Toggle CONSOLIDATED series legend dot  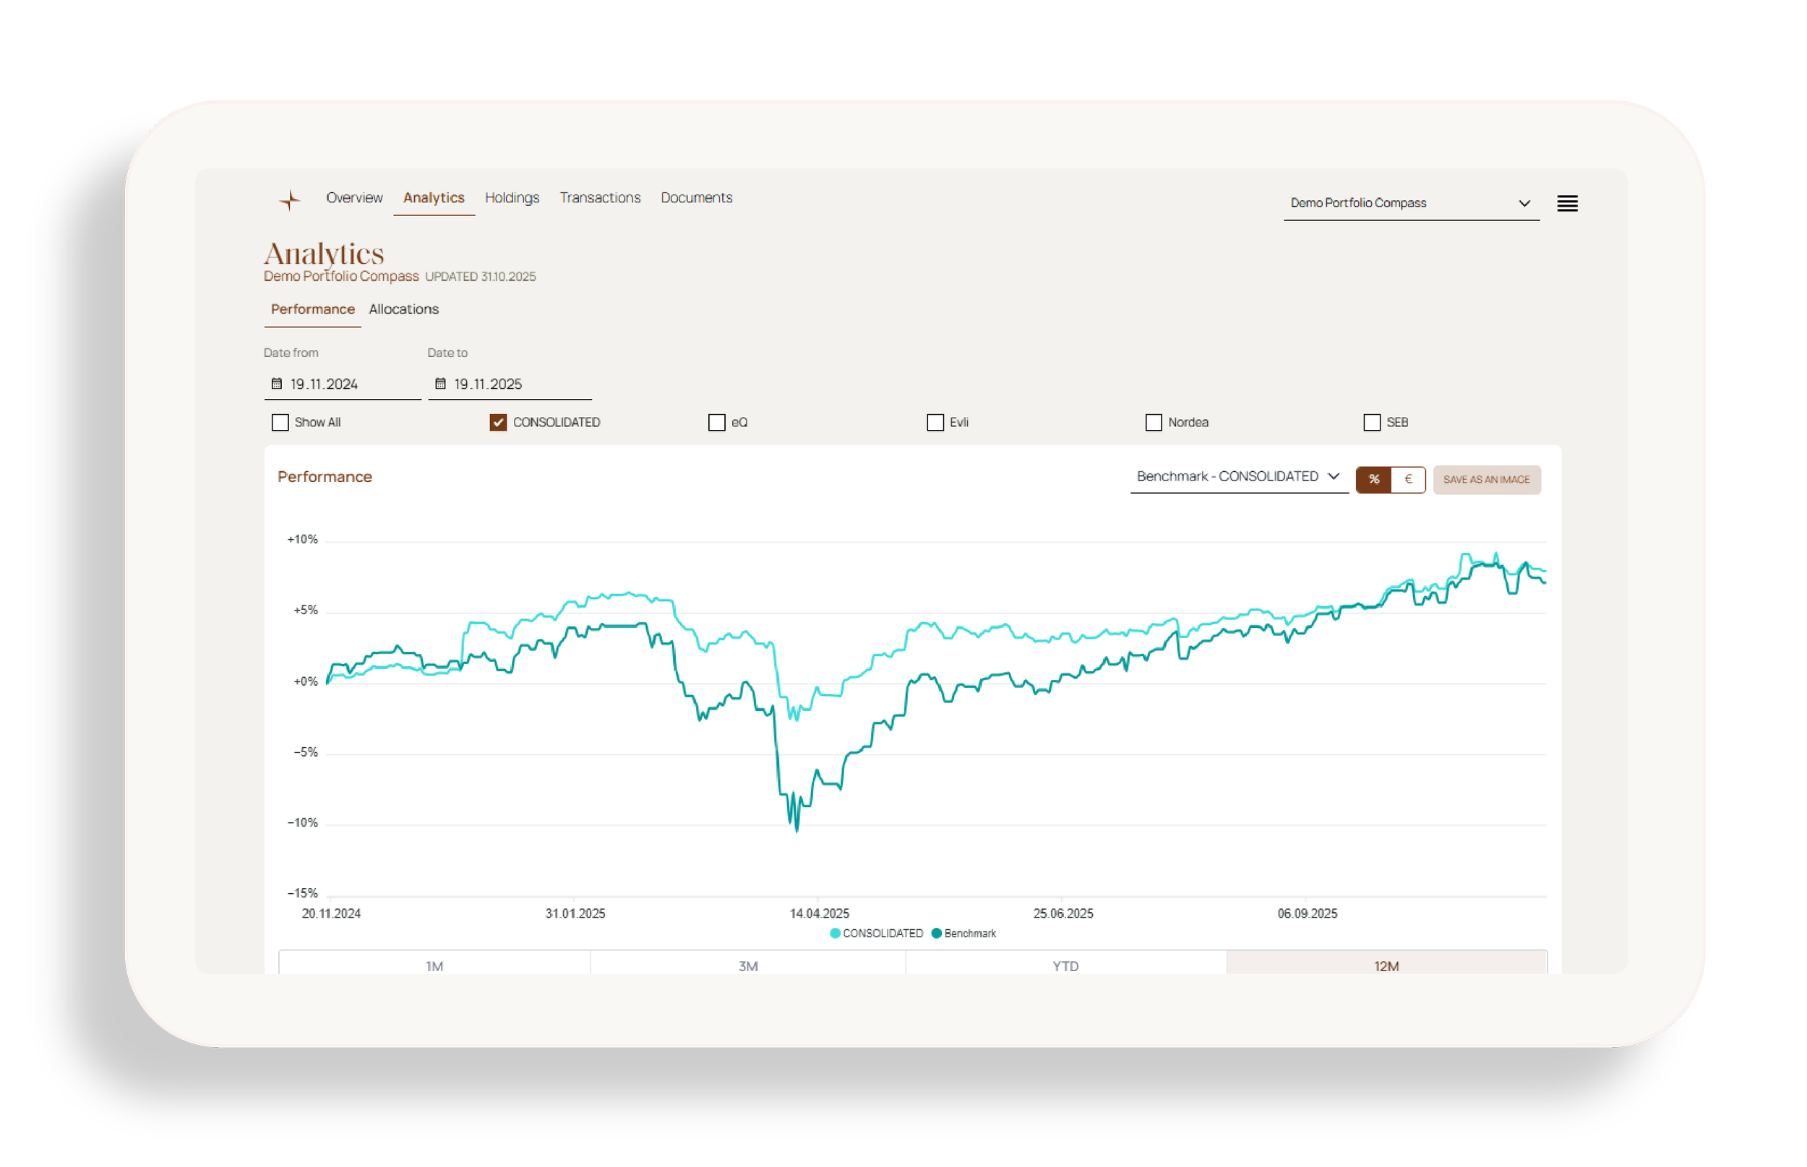click(x=836, y=933)
